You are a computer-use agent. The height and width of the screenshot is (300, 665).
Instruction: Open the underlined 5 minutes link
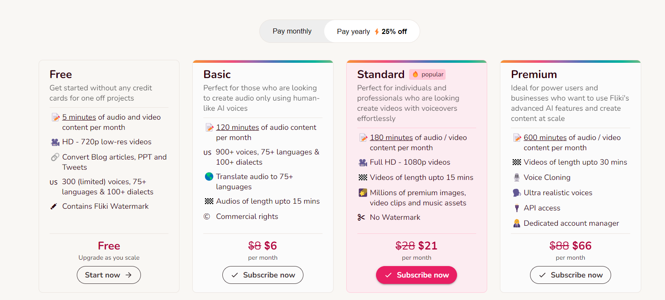pos(79,117)
